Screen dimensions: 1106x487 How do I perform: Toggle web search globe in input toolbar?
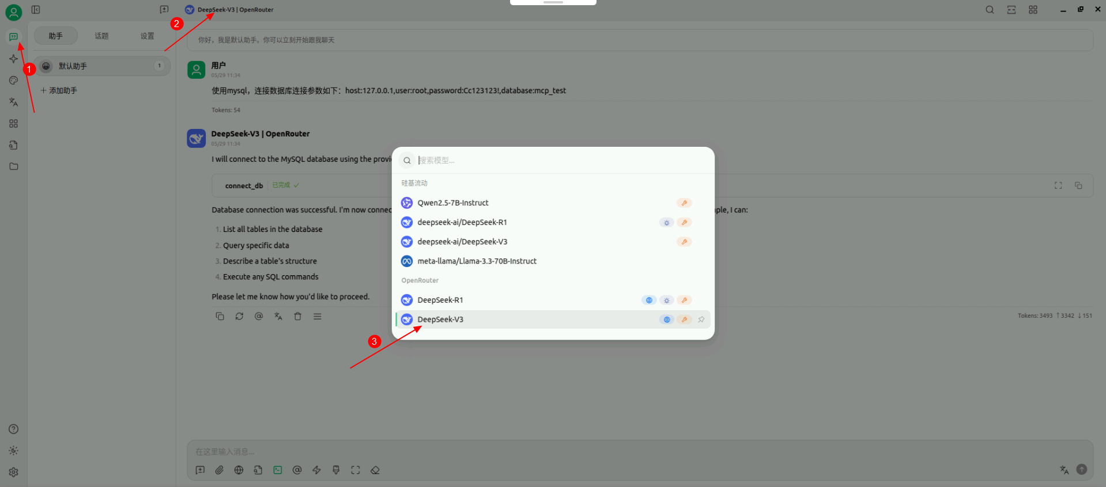239,470
